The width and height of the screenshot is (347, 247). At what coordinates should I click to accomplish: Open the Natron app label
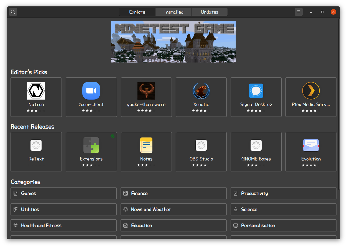pos(36,105)
